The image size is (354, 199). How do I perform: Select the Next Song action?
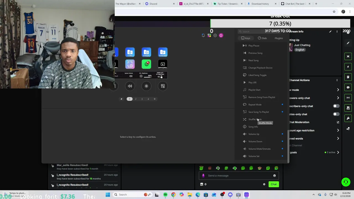point(253,60)
